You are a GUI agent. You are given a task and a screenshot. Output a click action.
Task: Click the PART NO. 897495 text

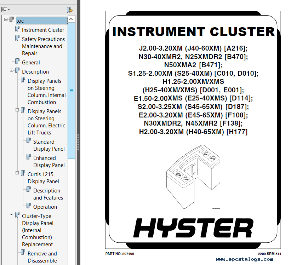[x=120, y=254]
